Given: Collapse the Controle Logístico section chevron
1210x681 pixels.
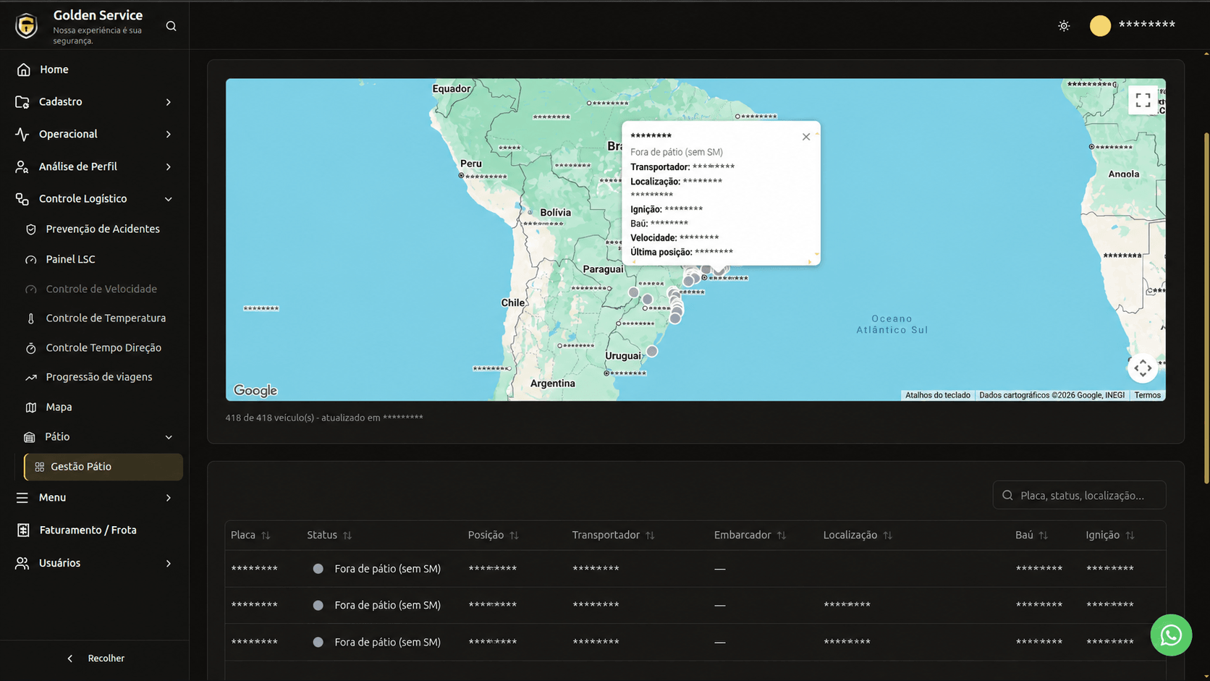Looking at the screenshot, I should [169, 199].
